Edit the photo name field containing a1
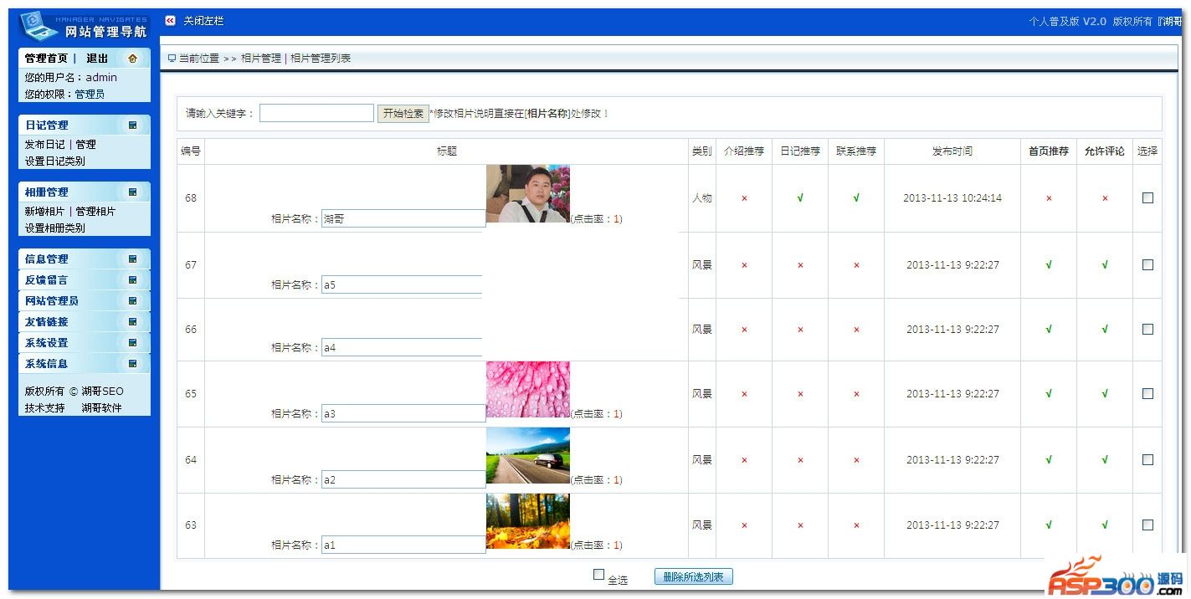Screen dimensions: 1191x599 [x=403, y=545]
